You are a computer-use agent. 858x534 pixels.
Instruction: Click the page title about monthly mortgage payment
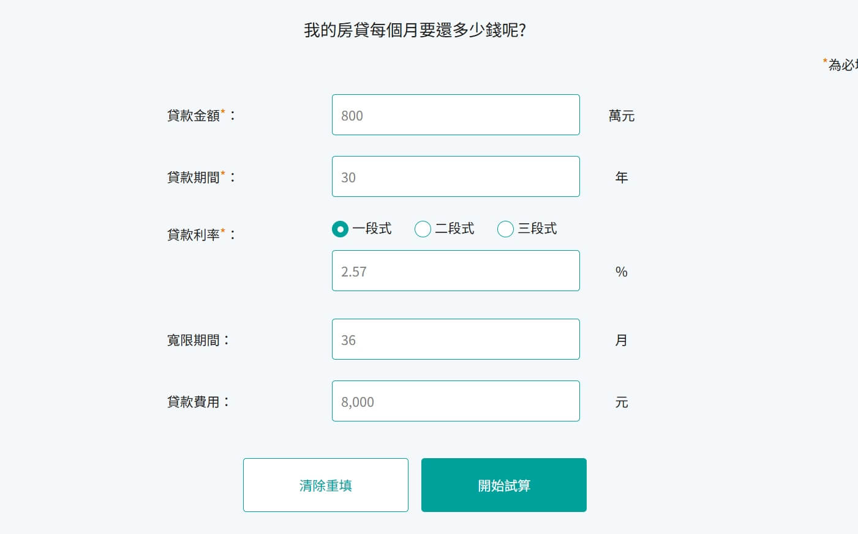click(x=414, y=29)
